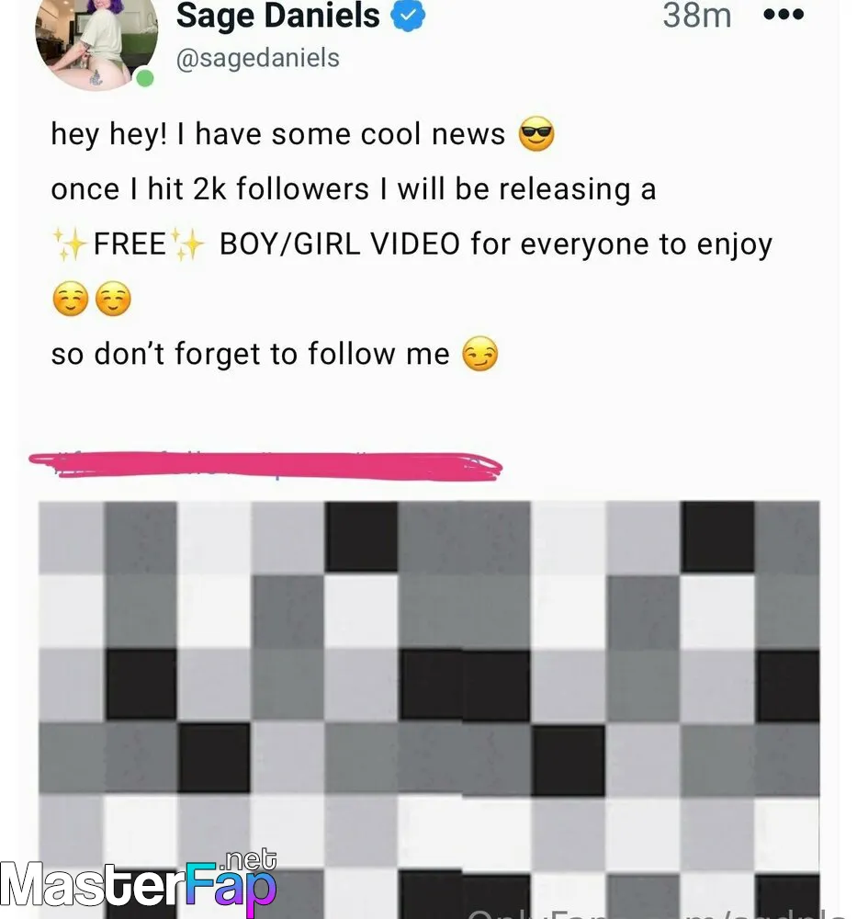Click the 38m post timestamp

pos(697,16)
